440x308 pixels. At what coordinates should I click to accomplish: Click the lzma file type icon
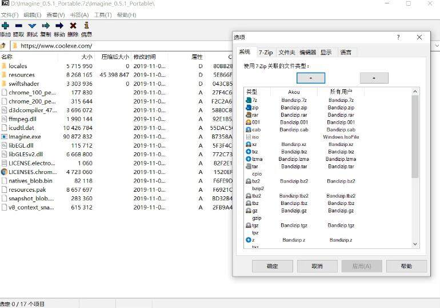(x=249, y=159)
